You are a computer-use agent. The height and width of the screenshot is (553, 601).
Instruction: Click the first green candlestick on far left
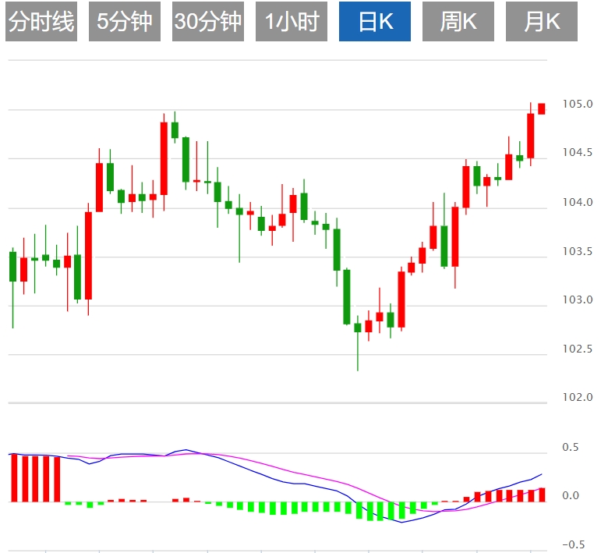click(x=12, y=266)
